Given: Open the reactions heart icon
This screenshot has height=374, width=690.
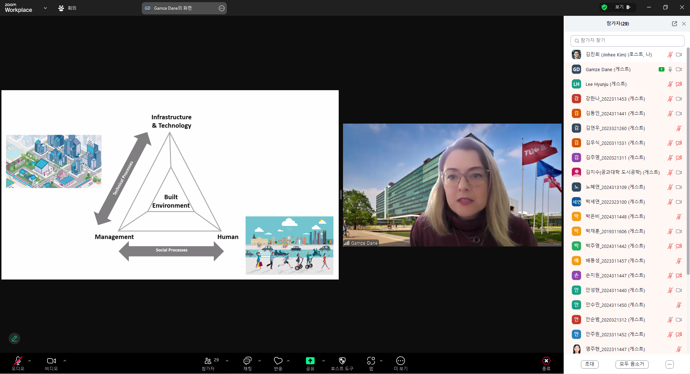Looking at the screenshot, I should (x=278, y=361).
